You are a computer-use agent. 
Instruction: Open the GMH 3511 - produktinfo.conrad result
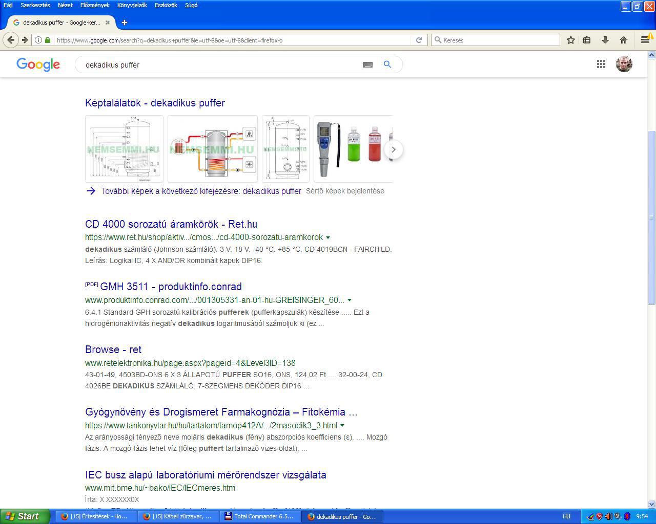(171, 287)
